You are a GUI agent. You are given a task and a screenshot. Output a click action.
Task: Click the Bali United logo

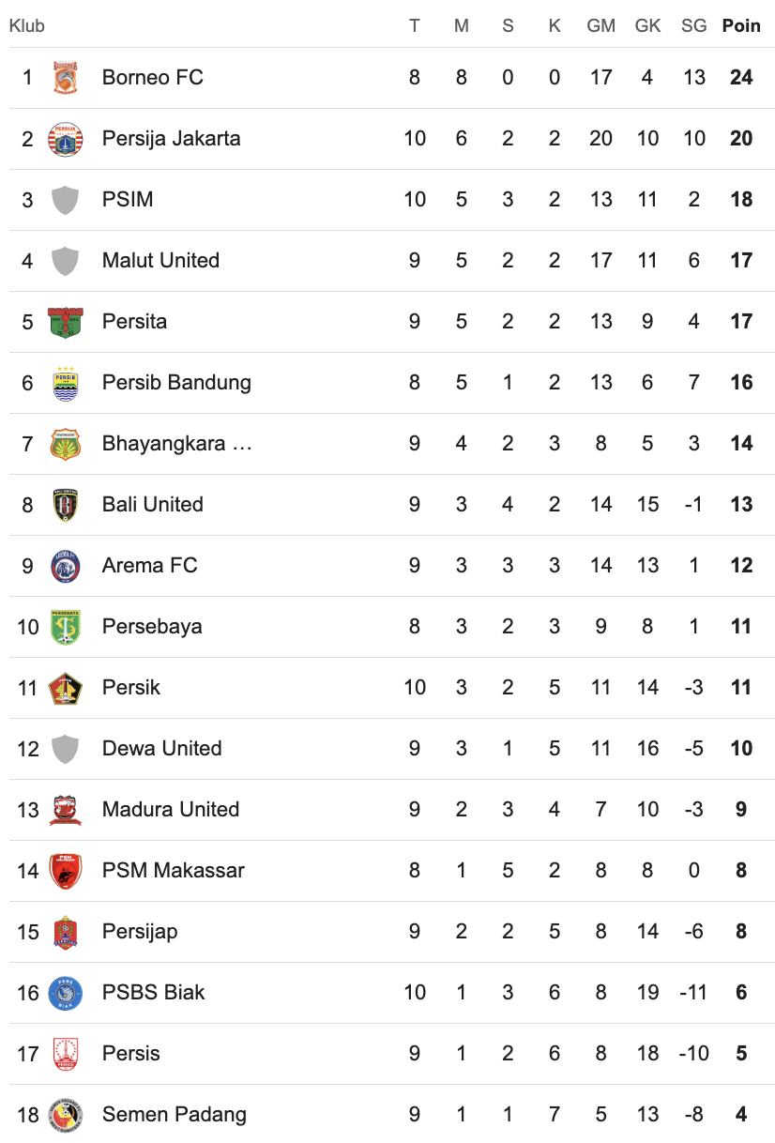click(65, 505)
